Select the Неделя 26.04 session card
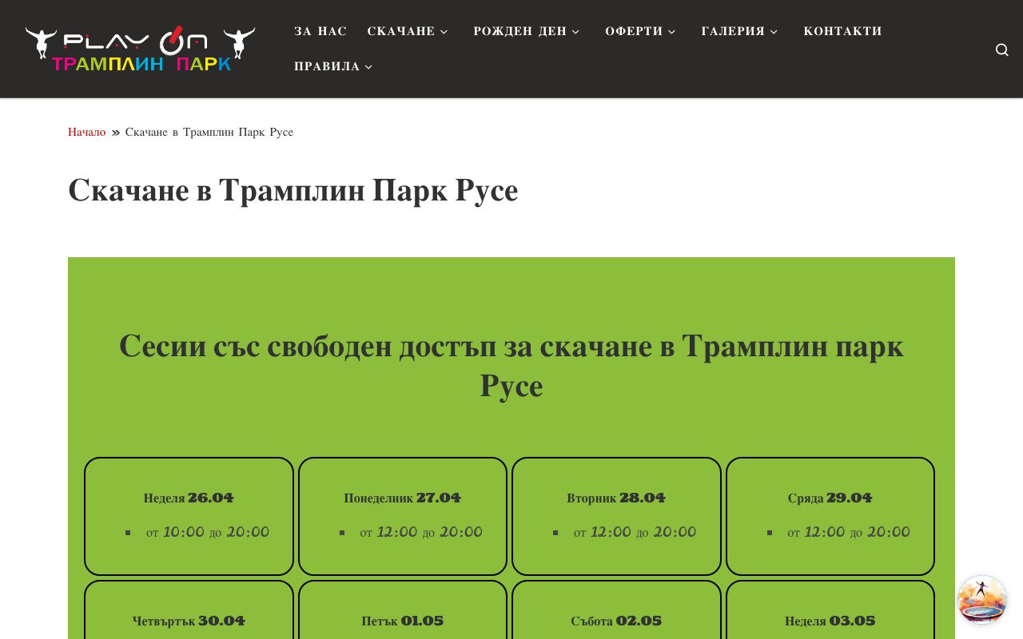1023x639 pixels. click(x=189, y=516)
